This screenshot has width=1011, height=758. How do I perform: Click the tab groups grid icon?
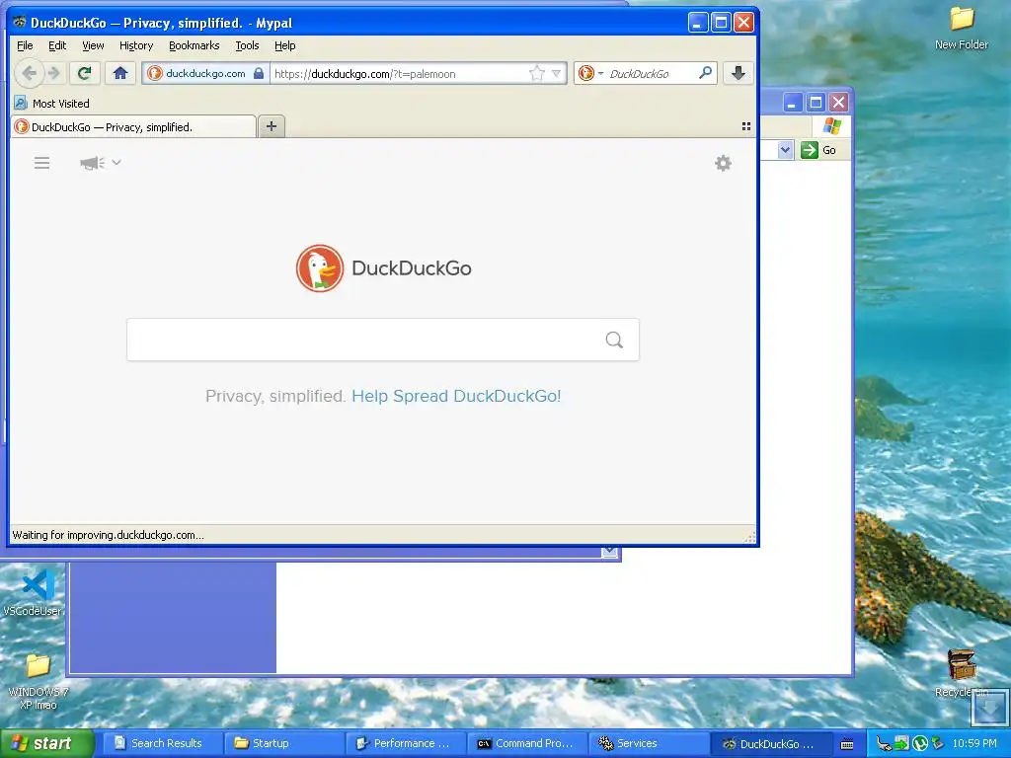tap(746, 126)
